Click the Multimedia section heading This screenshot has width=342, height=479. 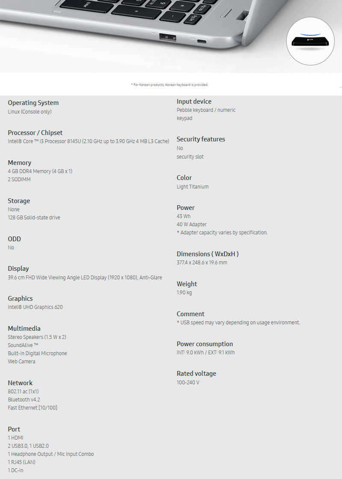click(24, 329)
